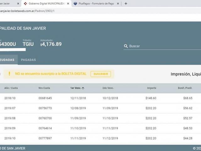The height and width of the screenshot is (151, 201).
Task: Switch to PlusPagos - Formulario de Pago tab
Action: (x=96, y=3)
